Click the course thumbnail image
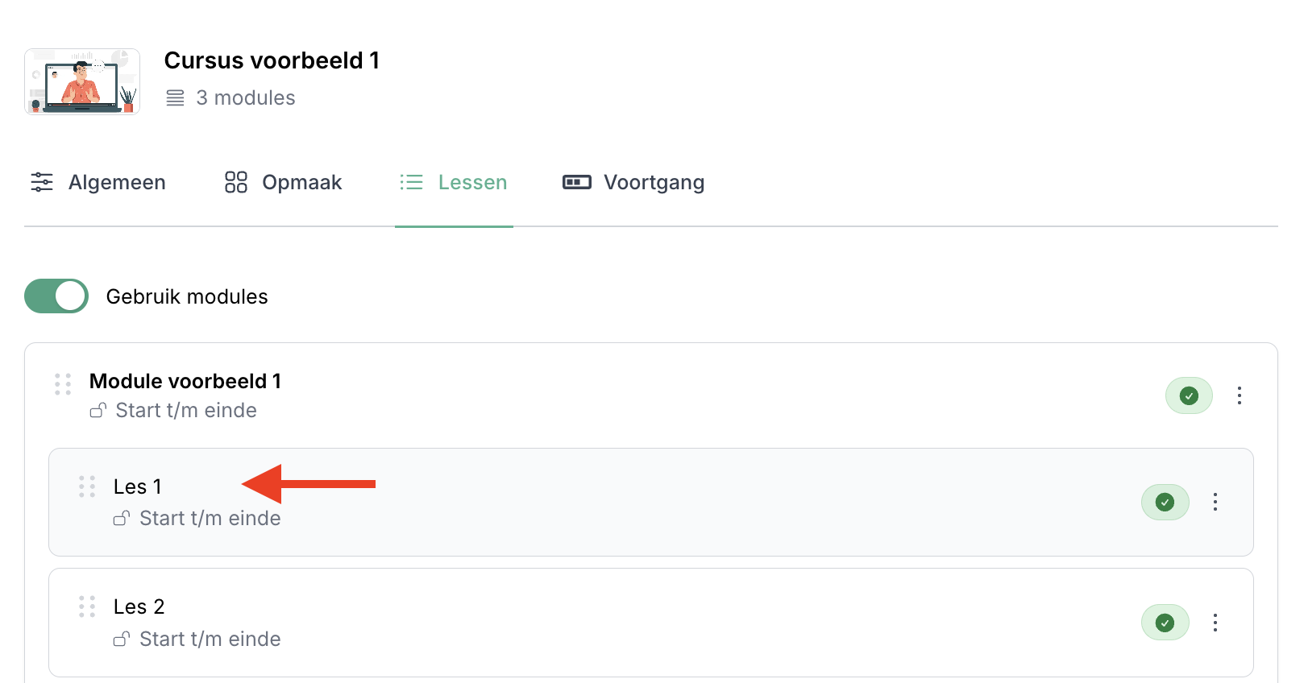The image size is (1304, 683). pyautogui.click(x=82, y=81)
